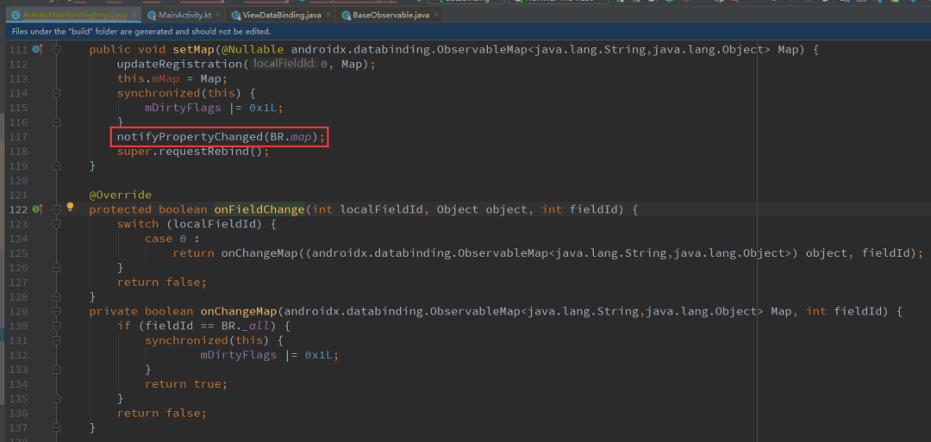
Task: Click line number 117 in the gutter
Action: 18,137
